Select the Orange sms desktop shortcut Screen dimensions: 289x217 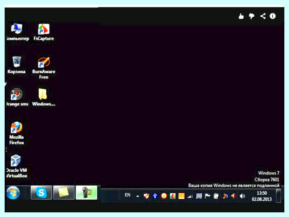17,98
